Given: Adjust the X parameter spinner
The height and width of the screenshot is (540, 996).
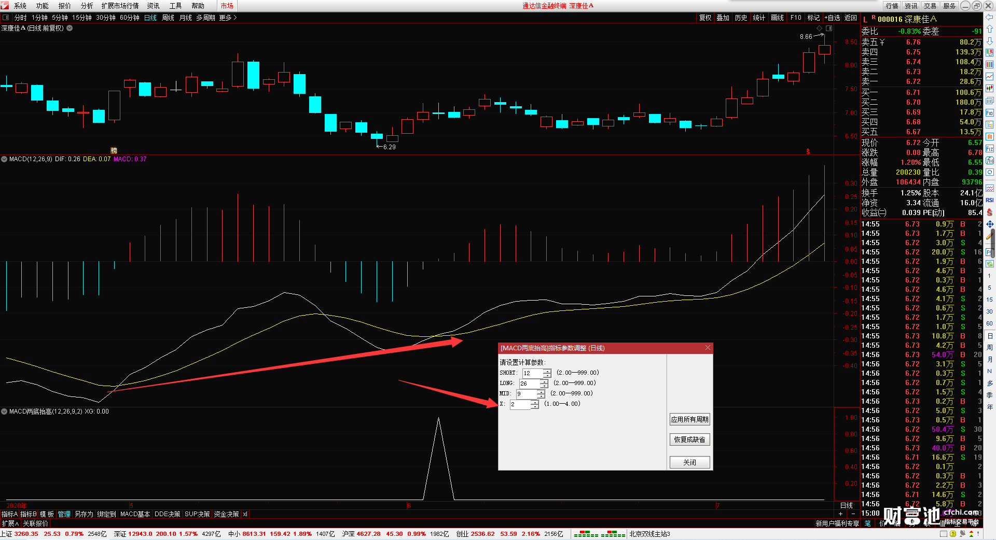Looking at the screenshot, I should point(535,404).
